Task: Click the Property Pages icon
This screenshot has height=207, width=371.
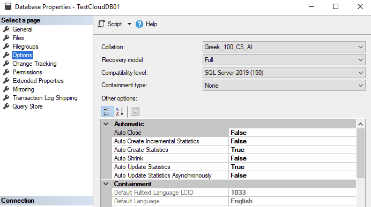Action: (135, 112)
